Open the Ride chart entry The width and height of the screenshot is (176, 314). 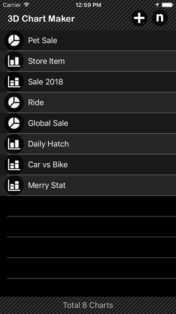point(88,103)
